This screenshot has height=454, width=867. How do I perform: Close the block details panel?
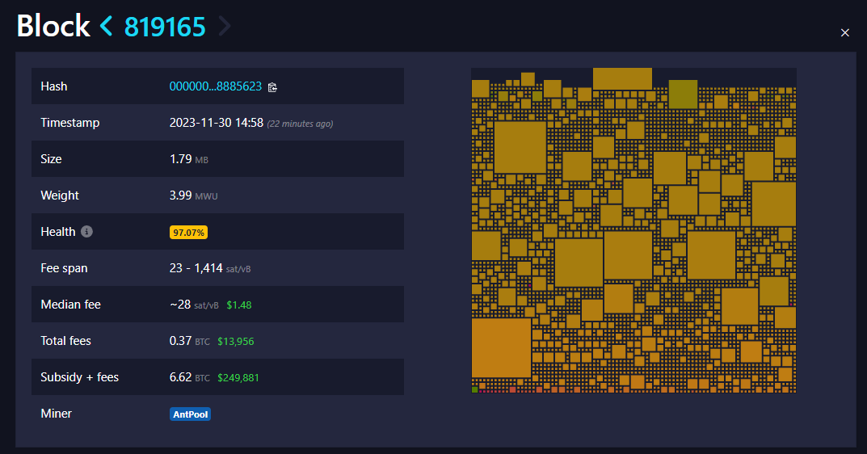pos(845,32)
